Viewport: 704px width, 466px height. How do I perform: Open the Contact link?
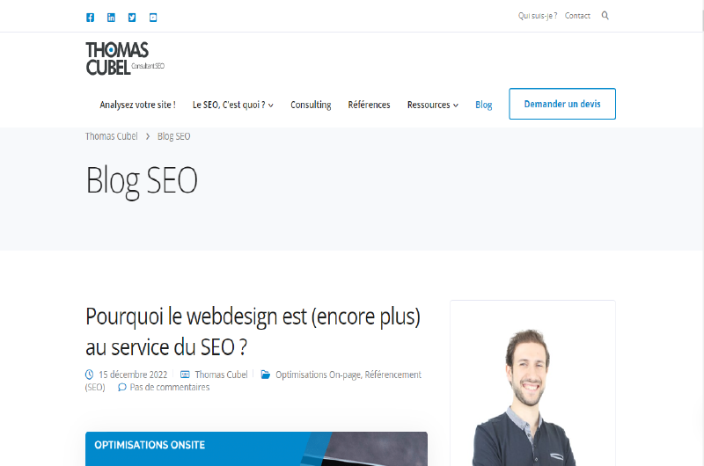577,16
